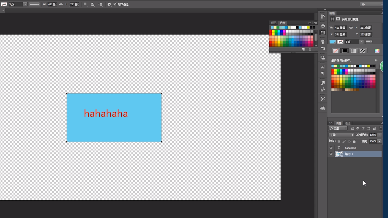The image size is (388, 218).
Task: Select the gradient stroke option
Action: coord(354,51)
